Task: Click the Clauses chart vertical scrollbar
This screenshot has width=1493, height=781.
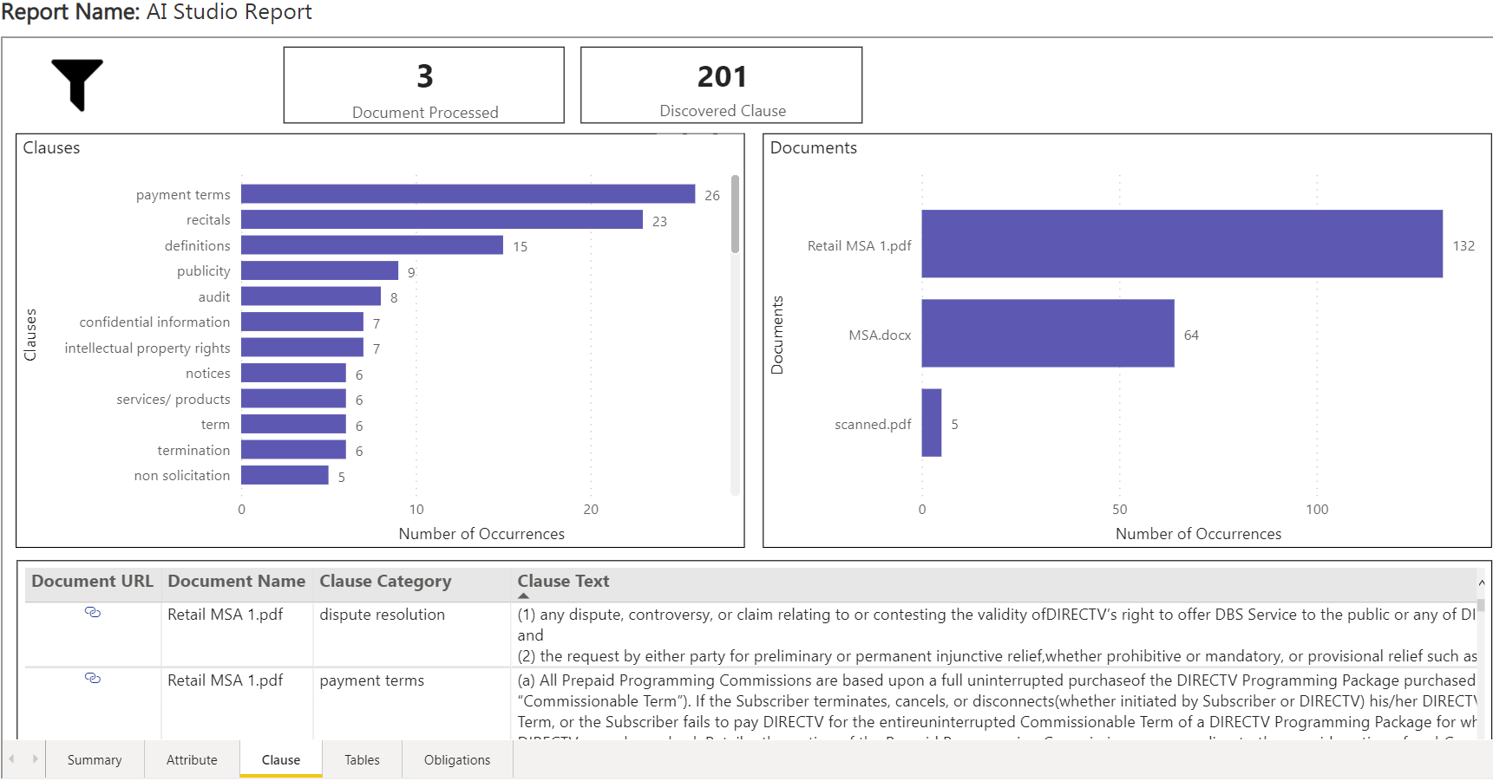Action: coord(735,215)
